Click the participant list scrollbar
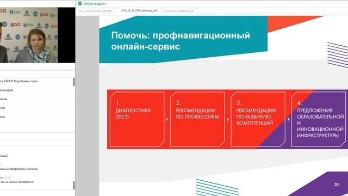The image size is (348, 196). 74,82
